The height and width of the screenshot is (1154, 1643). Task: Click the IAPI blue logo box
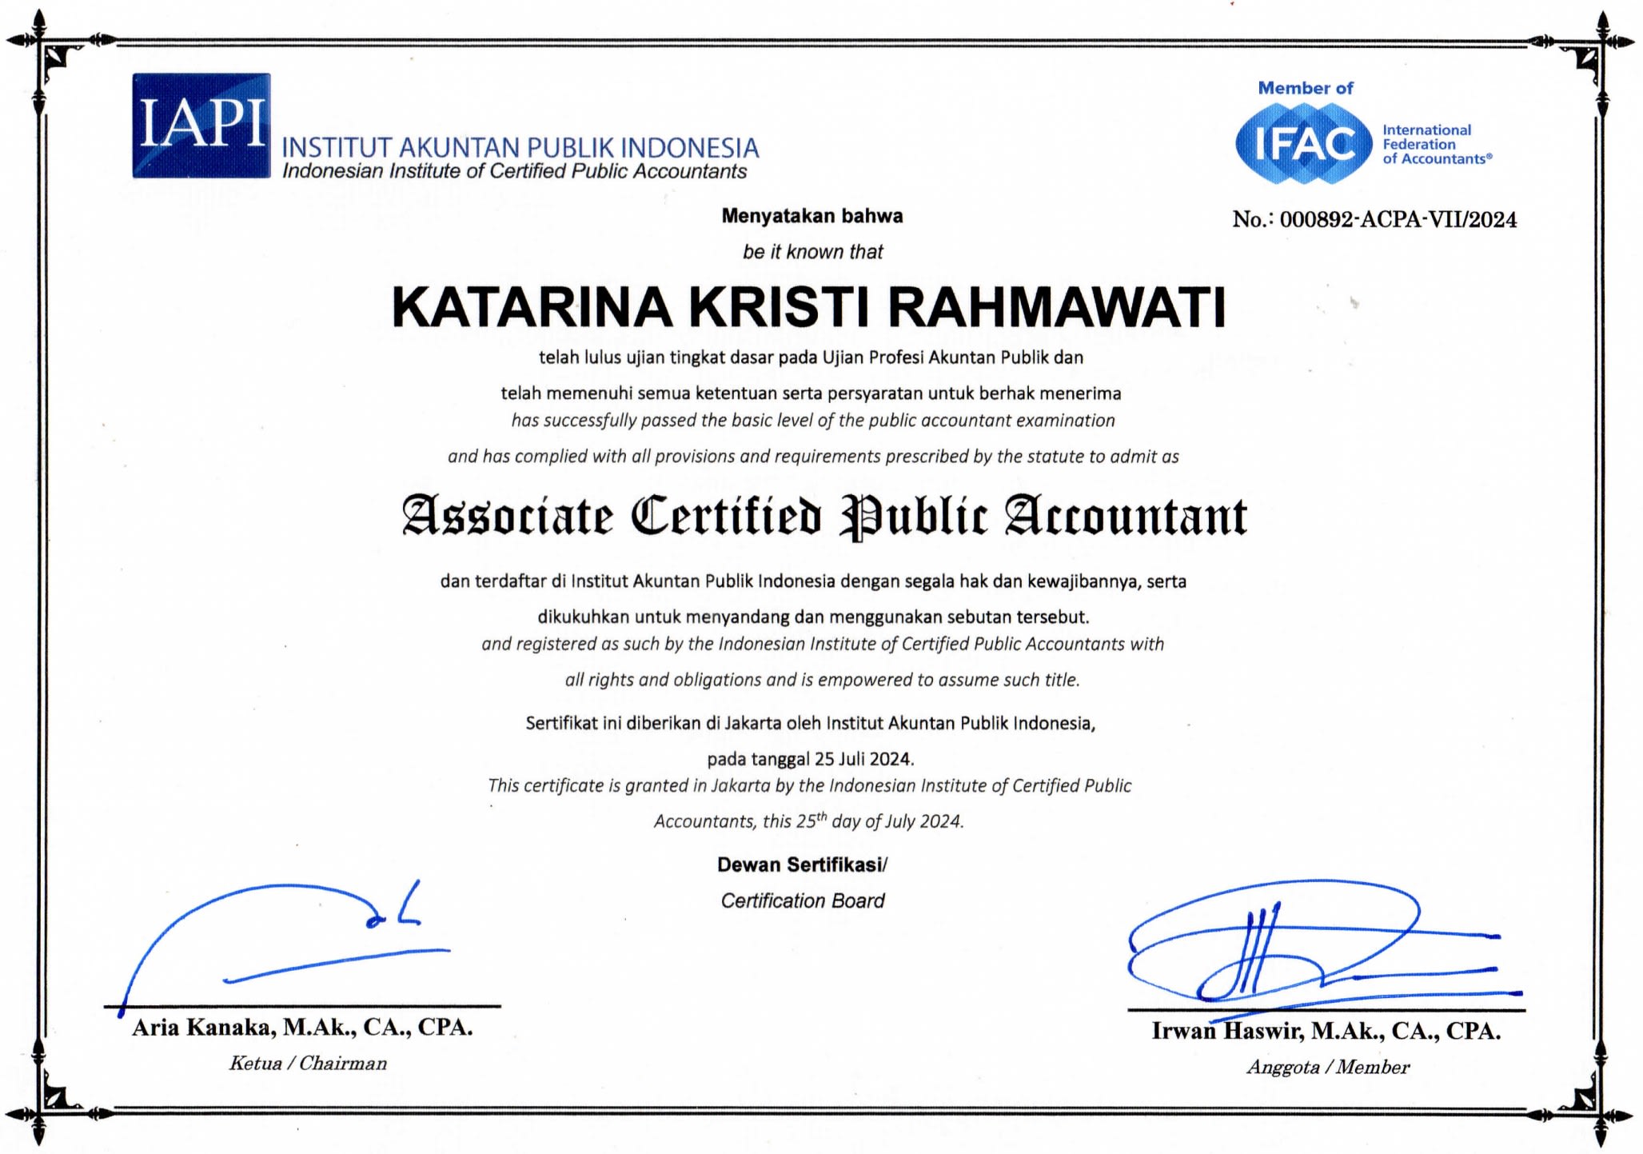pyautogui.click(x=201, y=126)
